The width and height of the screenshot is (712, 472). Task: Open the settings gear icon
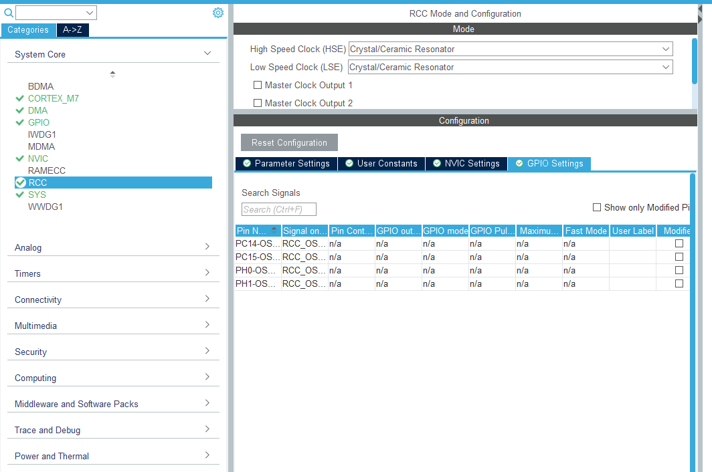click(218, 13)
